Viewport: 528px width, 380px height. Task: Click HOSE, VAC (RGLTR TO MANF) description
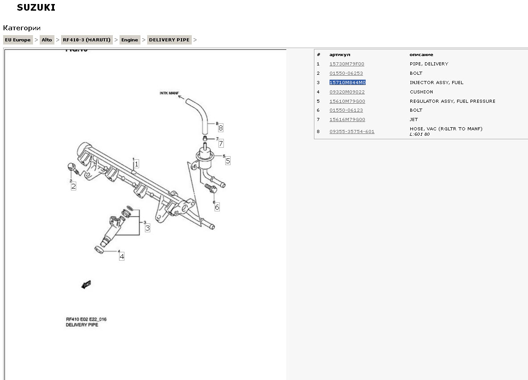(x=446, y=129)
